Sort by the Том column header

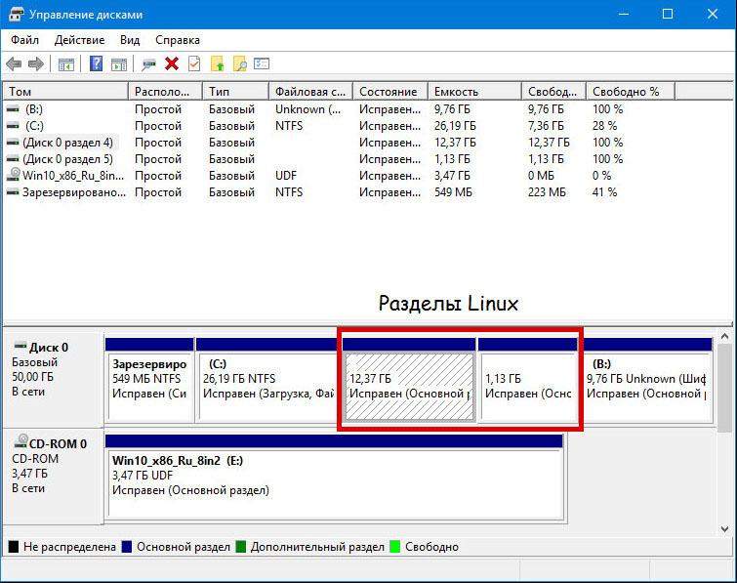pos(65,91)
